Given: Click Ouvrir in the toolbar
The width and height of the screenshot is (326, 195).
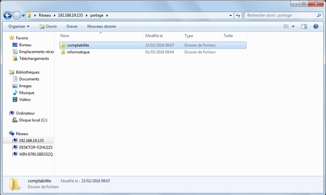Looking at the screenshot, I should (x=48, y=26).
